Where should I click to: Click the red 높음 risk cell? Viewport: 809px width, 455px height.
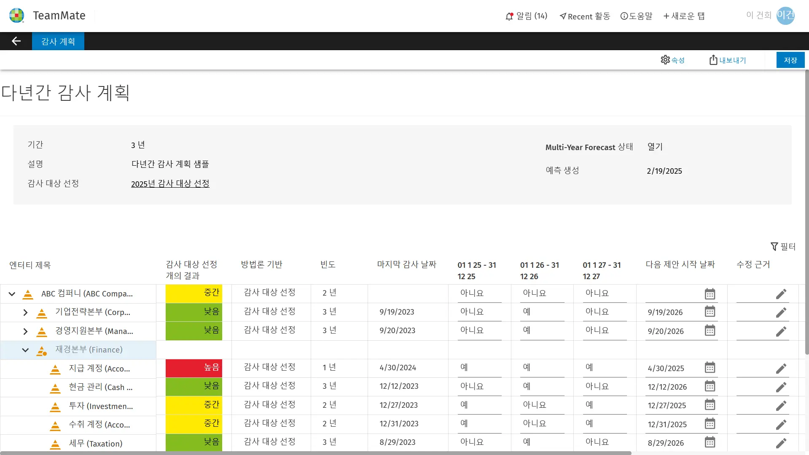click(x=194, y=368)
